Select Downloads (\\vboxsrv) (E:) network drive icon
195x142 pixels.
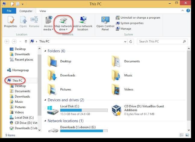click(x=54, y=130)
